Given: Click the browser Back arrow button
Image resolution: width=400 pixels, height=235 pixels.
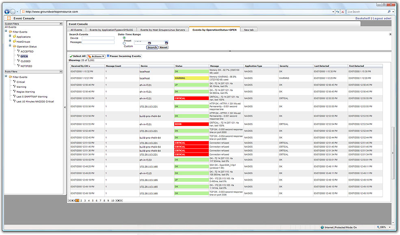Looking at the screenshot, I should [x=6, y=12].
